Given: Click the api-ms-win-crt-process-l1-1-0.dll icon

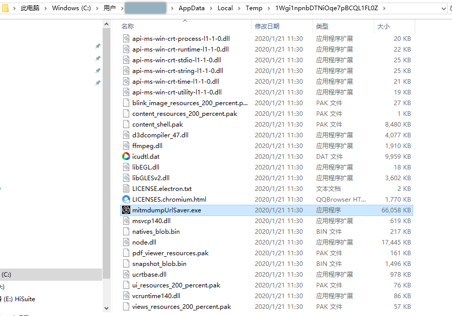Looking at the screenshot, I should (126, 39).
